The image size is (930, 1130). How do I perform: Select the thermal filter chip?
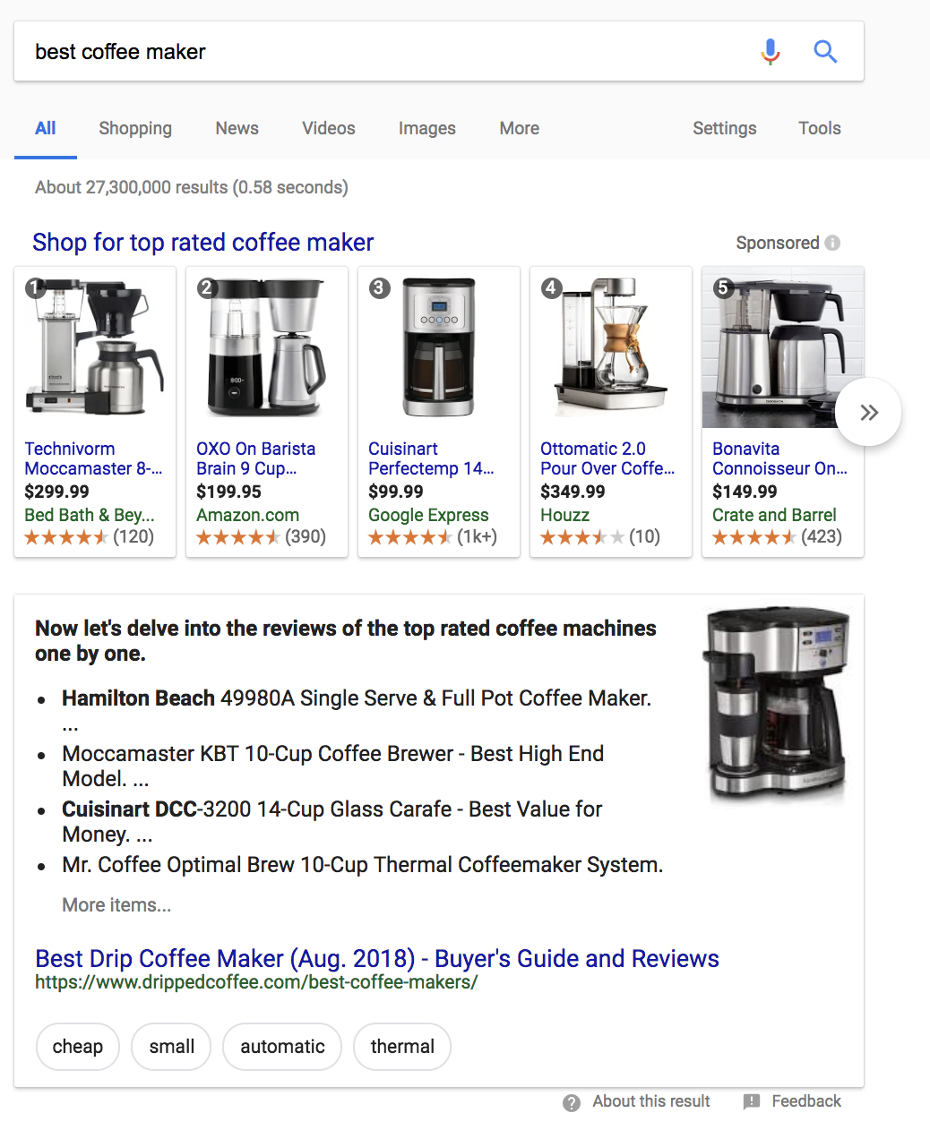pyautogui.click(x=402, y=1047)
